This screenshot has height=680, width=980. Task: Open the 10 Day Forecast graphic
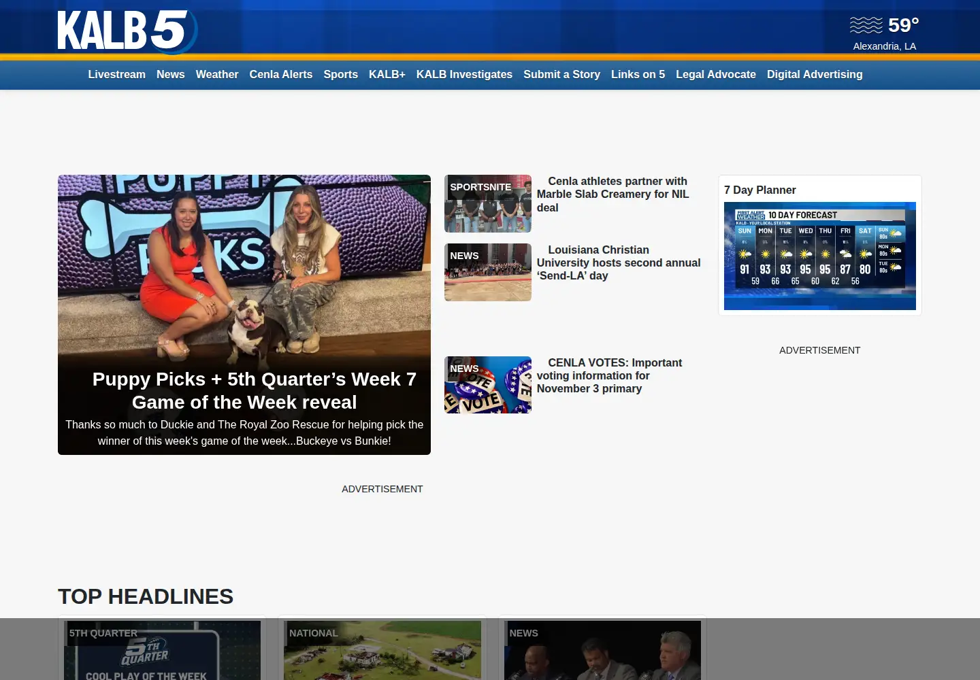click(x=820, y=256)
